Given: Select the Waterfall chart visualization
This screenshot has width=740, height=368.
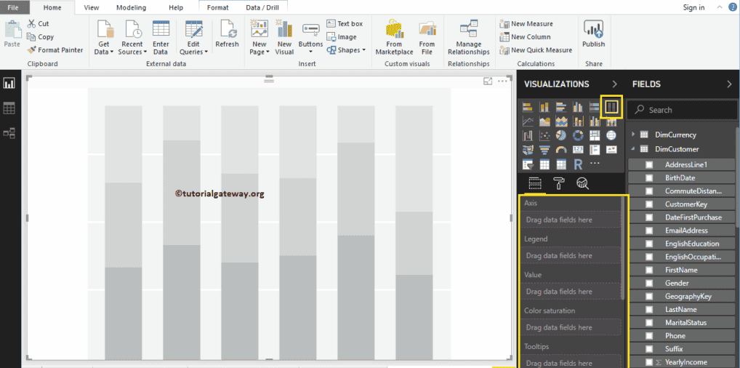Looking at the screenshot, I should (527, 136).
